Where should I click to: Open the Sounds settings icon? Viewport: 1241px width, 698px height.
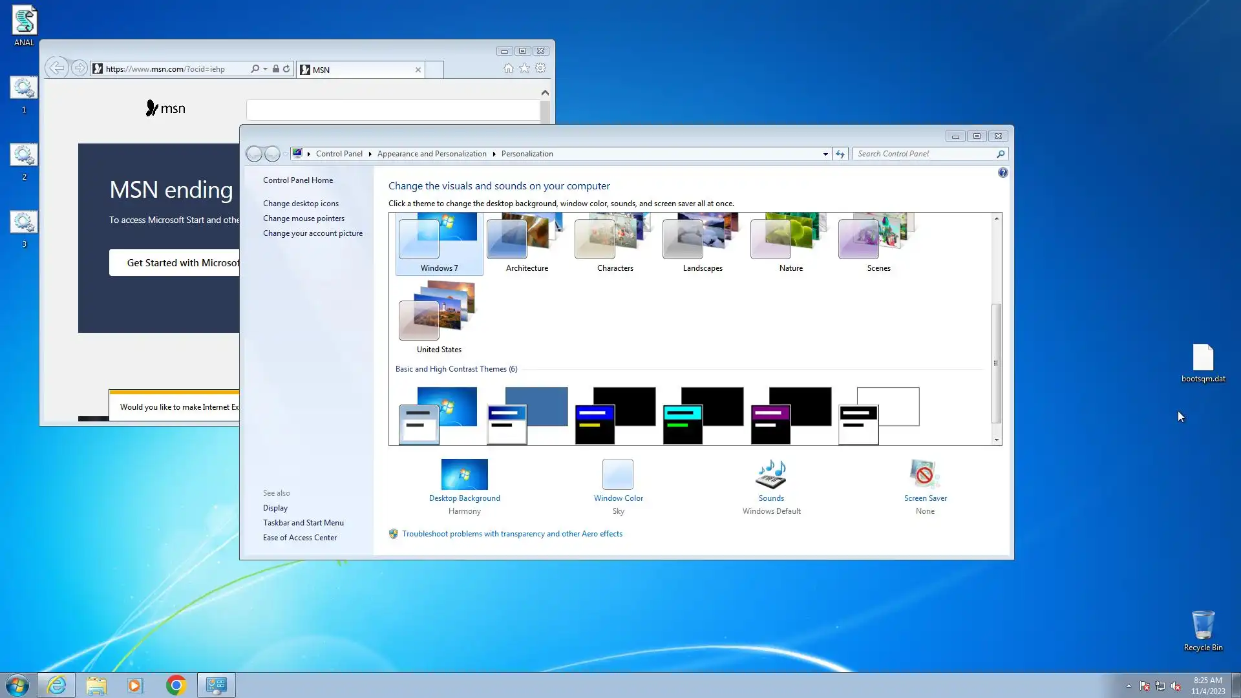pos(771,475)
